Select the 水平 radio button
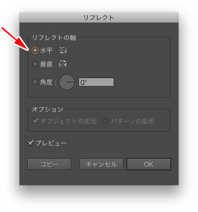This screenshot has height=212, width=198. tap(35, 50)
